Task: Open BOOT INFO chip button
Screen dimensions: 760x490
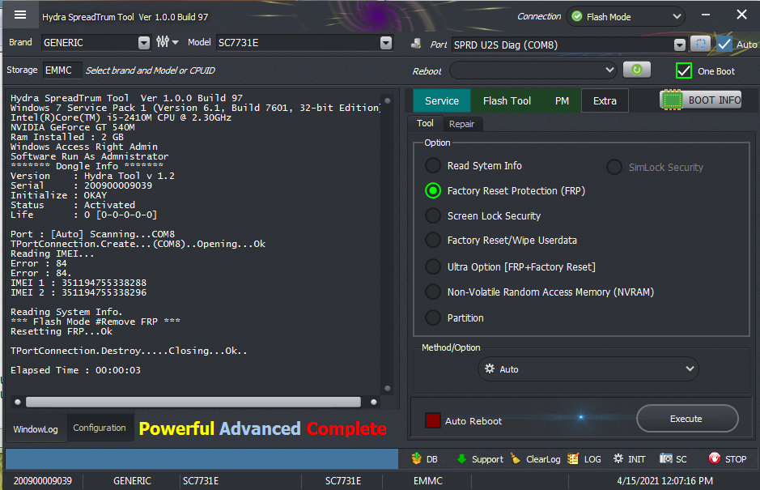Action: coord(701,100)
